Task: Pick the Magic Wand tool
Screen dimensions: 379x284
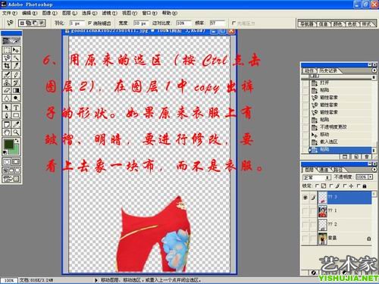Action: 16,58
